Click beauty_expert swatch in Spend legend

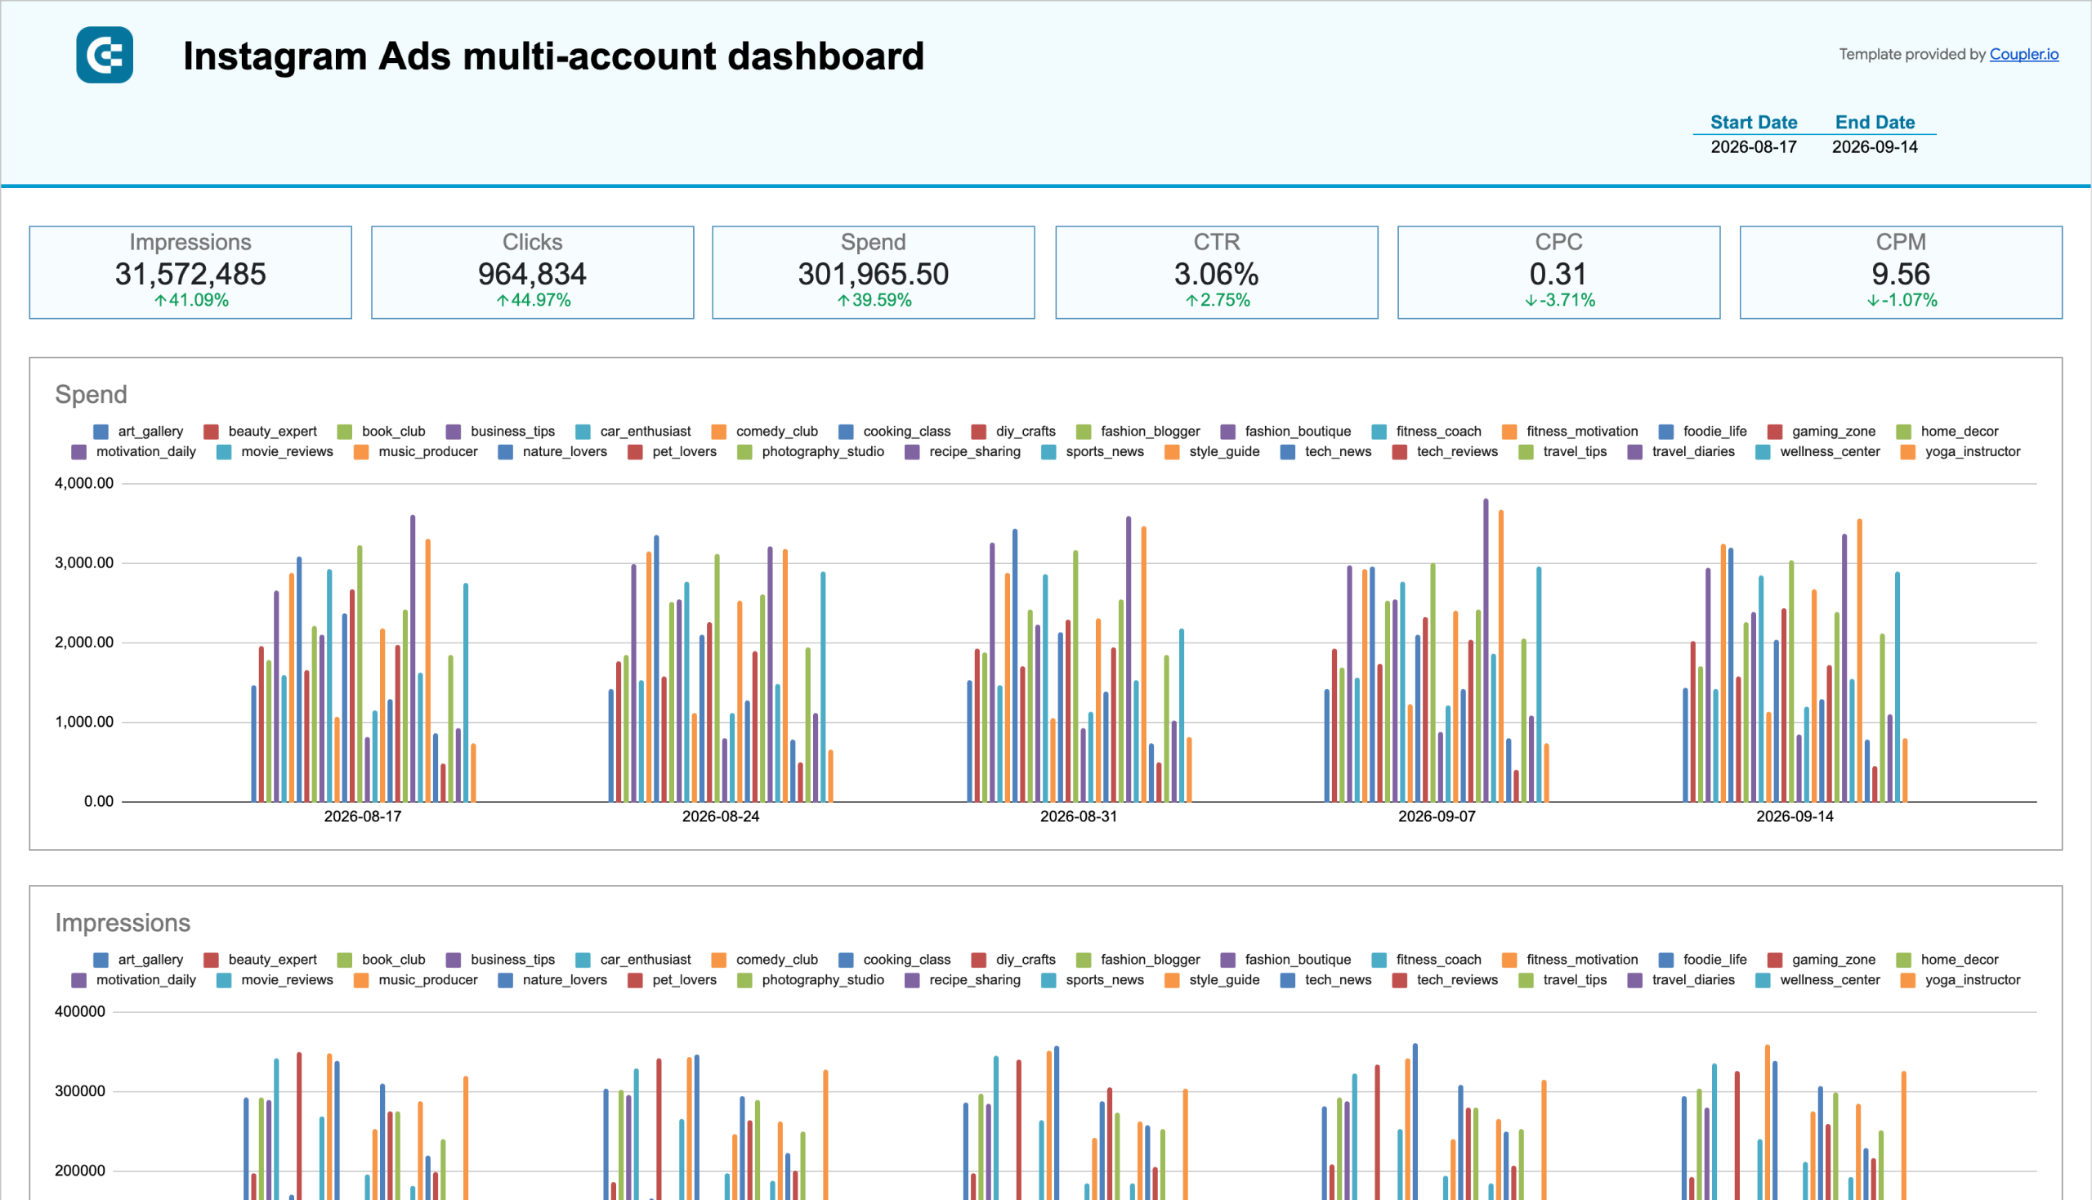click(x=211, y=431)
